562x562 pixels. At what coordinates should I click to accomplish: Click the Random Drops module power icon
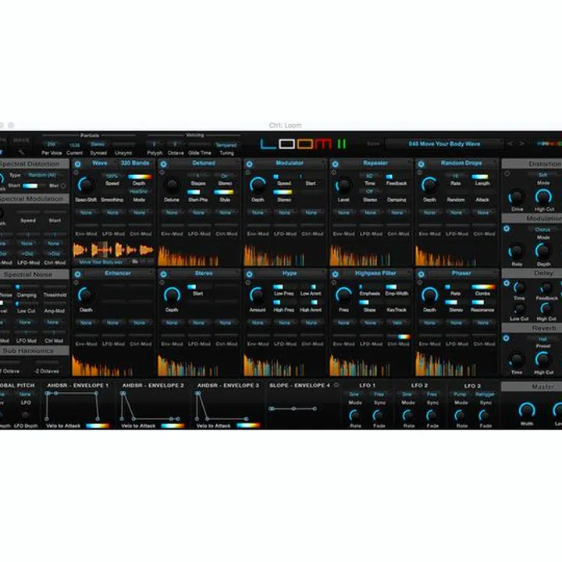point(421,164)
